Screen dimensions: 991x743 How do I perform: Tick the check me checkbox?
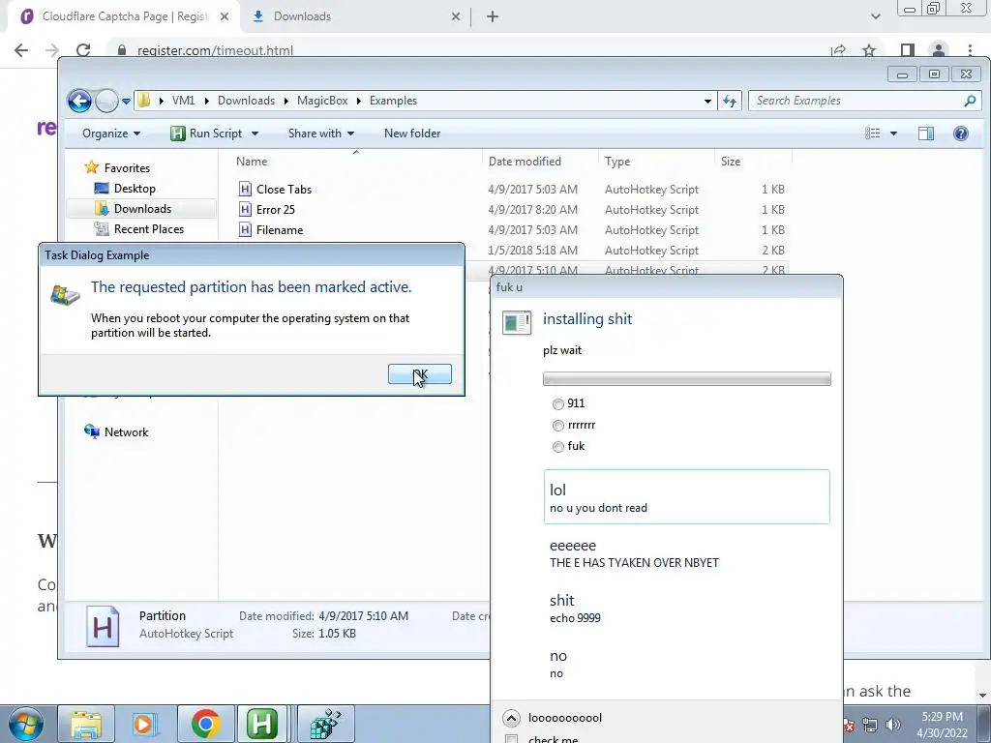(x=512, y=739)
